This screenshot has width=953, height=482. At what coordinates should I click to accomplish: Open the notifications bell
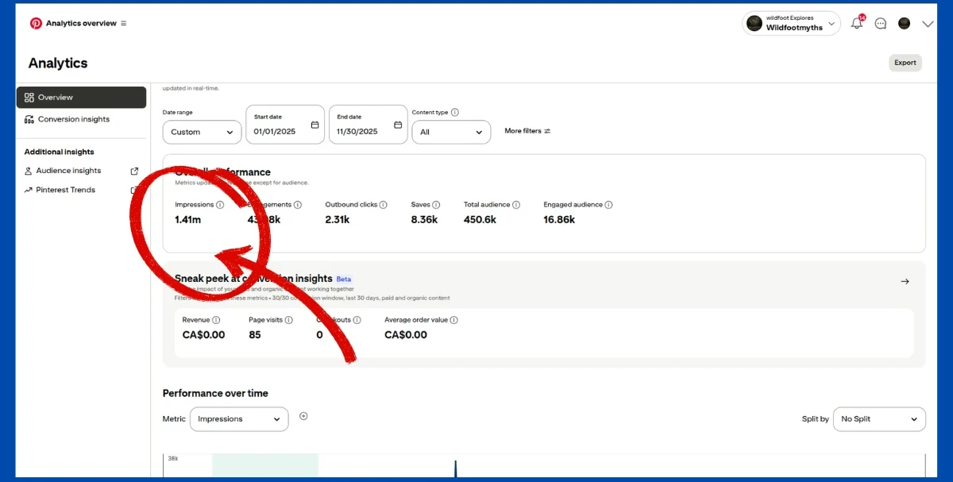(x=856, y=24)
